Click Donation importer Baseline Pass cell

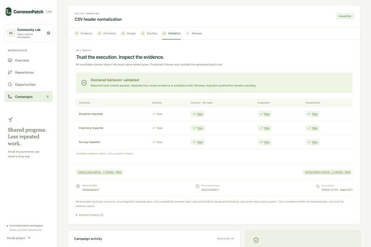pyautogui.click(x=157, y=114)
